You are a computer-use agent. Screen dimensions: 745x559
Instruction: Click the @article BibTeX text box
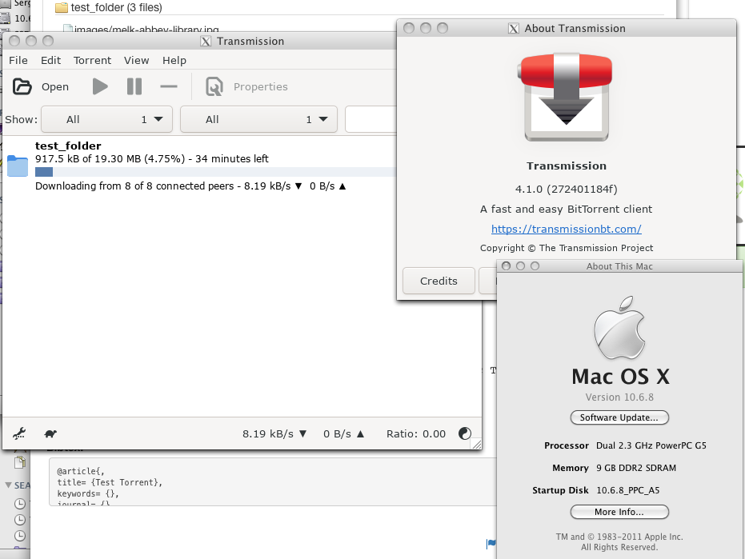pos(273,481)
